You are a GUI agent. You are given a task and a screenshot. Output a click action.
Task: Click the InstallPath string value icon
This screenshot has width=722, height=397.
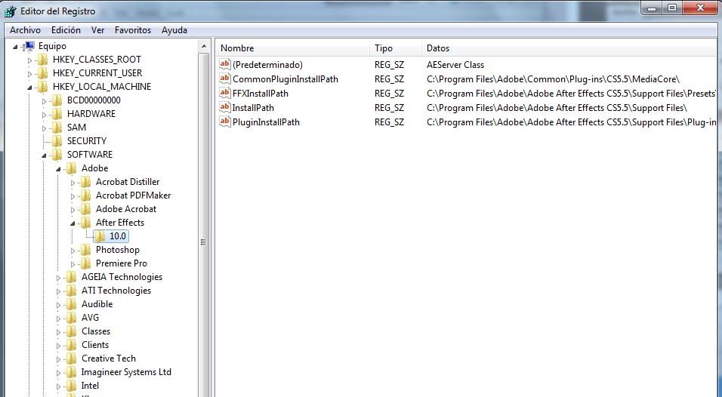click(x=225, y=106)
